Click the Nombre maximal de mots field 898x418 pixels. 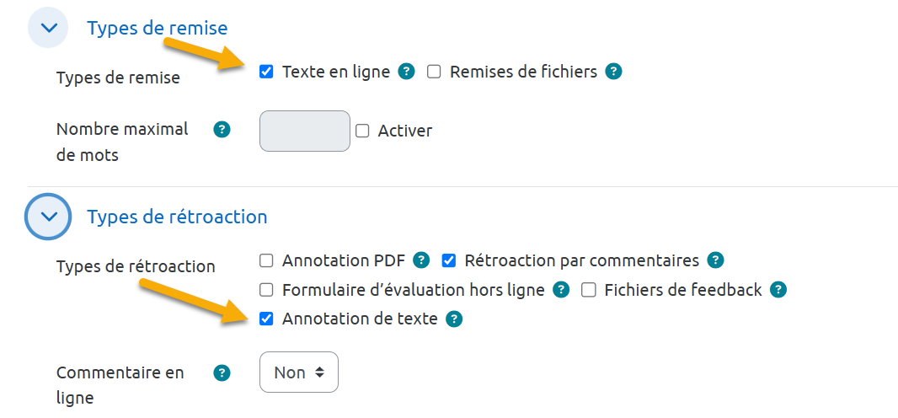pyautogui.click(x=304, y=131)
